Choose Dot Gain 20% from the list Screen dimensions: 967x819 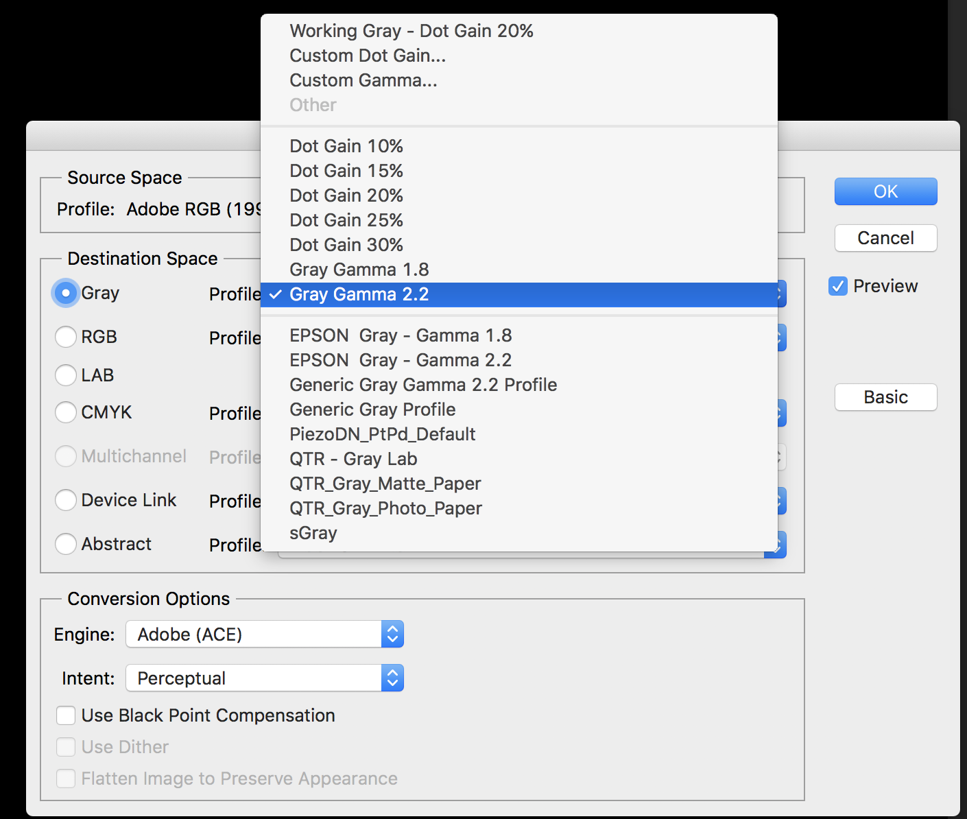click(x=346, y=195)
